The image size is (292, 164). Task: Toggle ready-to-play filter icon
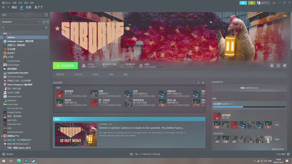coord(48,22)
